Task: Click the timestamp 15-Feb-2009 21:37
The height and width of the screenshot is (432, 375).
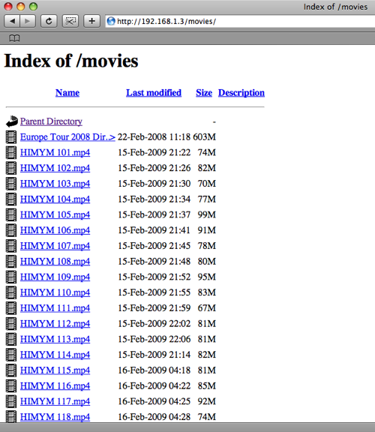Action: (x=154, y=214)
